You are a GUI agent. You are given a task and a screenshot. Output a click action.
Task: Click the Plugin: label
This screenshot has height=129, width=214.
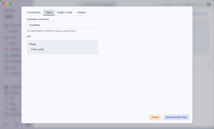[33, 44]
